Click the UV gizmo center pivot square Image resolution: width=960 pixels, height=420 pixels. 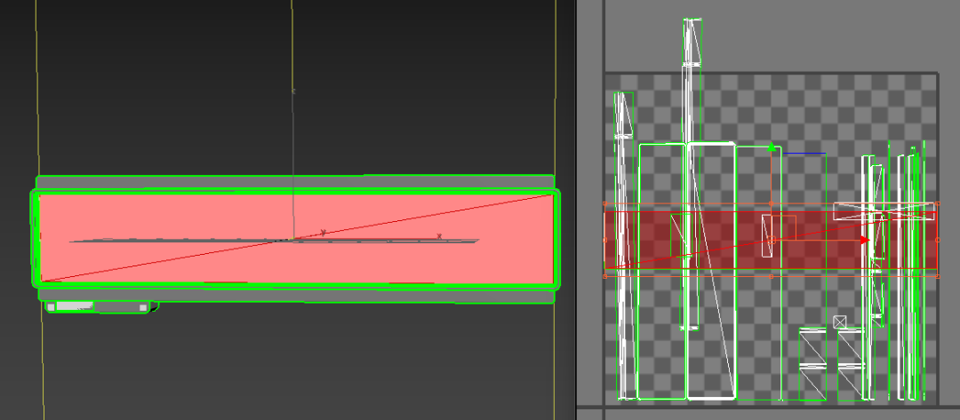(x=772, y=241)
